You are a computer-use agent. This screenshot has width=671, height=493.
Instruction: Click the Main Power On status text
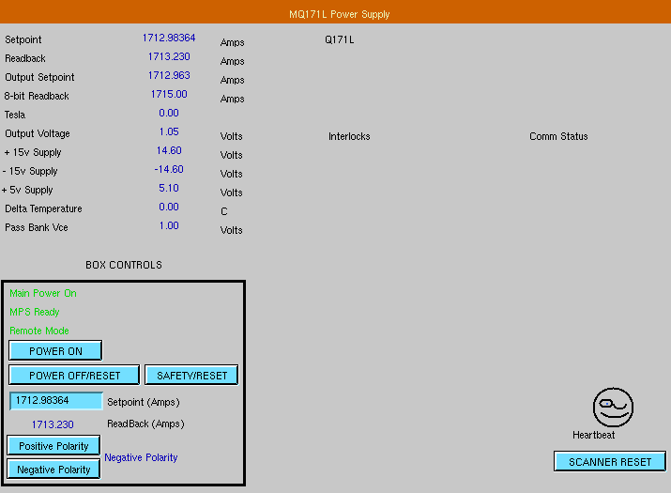pyautogui.click(x=43, y=293)
